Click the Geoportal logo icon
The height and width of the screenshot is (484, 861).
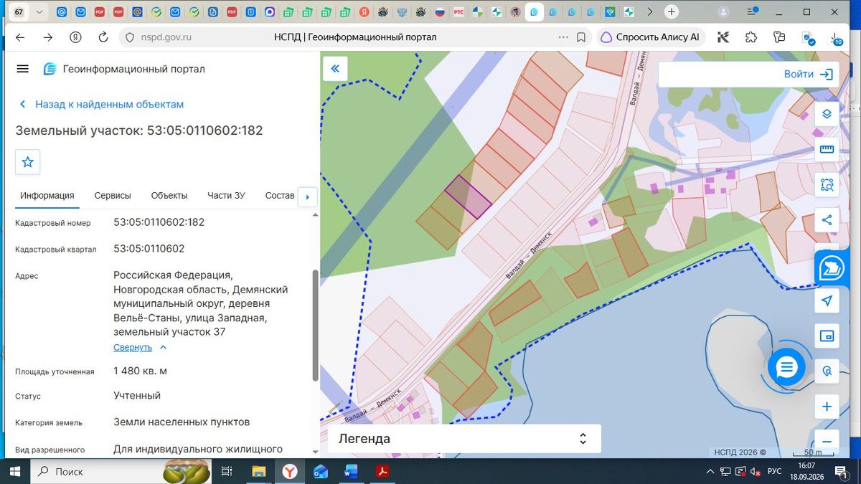tap(50, 69)
